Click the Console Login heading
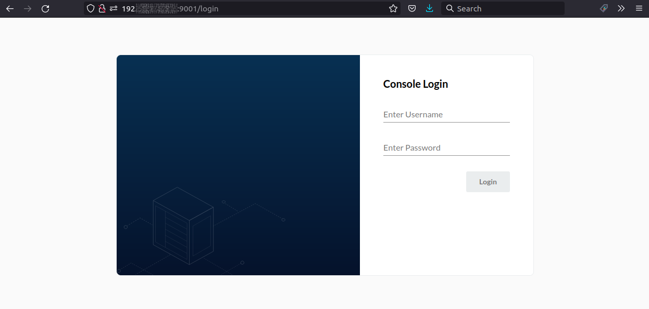 click(415, 84)
